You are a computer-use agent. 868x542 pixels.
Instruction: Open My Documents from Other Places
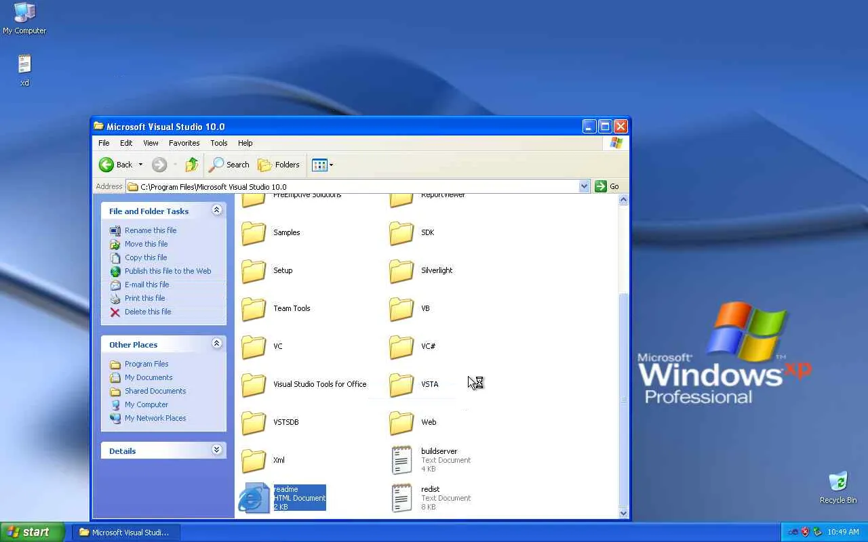click(x=149, y=377)
